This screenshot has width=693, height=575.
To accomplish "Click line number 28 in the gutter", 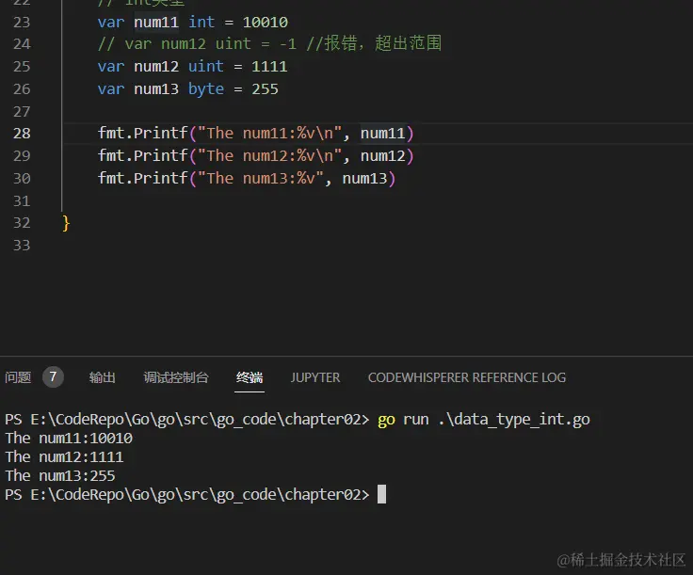I will pos(22,134).
